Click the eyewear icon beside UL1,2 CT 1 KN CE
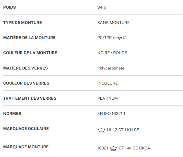Image resolution: width=183 pixels, height=157 pixels. (101, 130)
